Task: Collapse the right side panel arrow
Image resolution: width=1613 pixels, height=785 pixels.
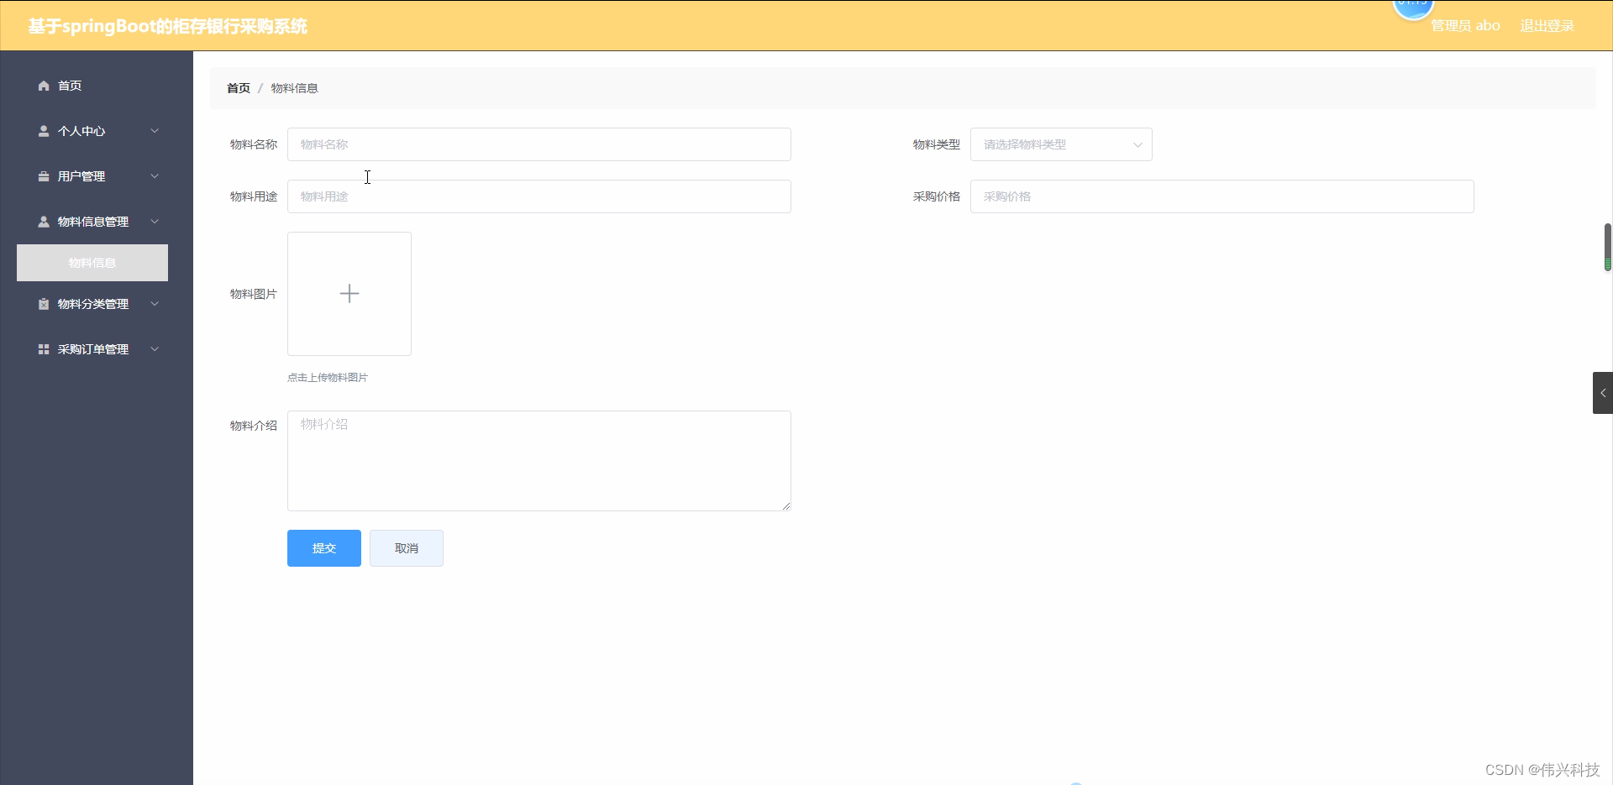Action: pyautogui.click(x=1602, y=392)
